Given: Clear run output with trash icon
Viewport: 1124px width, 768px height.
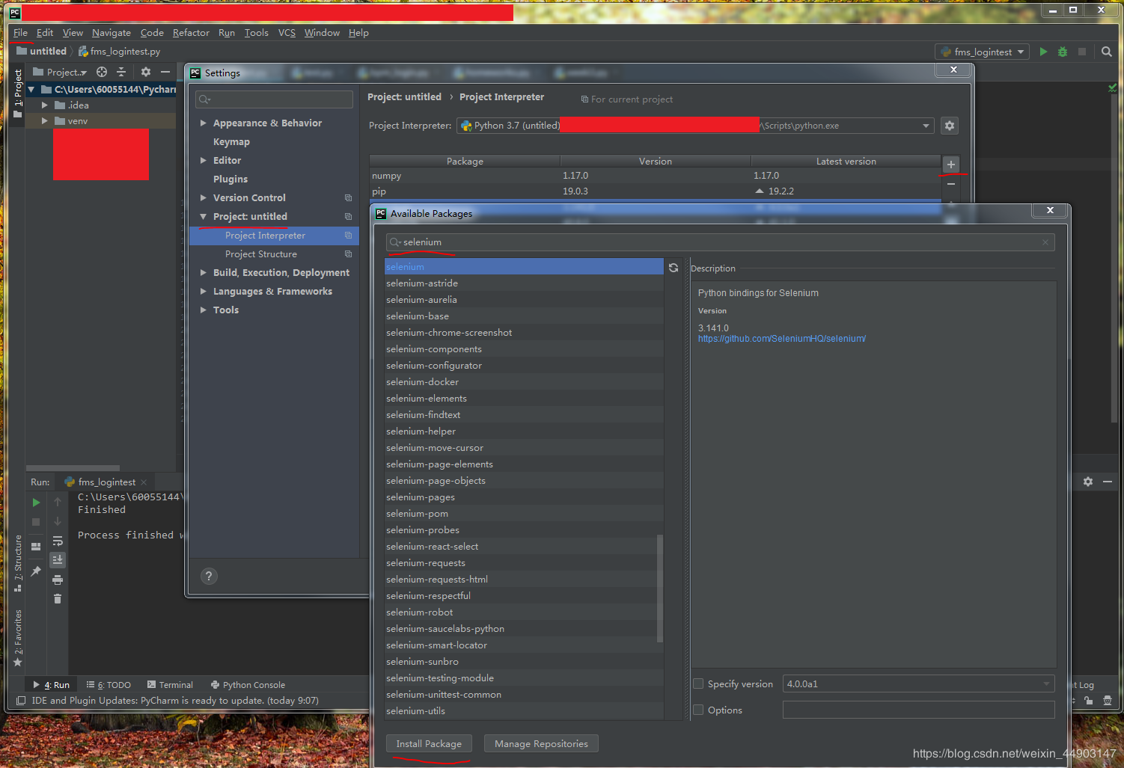Looking at the screenshot, I should click(x=58, y=598).
